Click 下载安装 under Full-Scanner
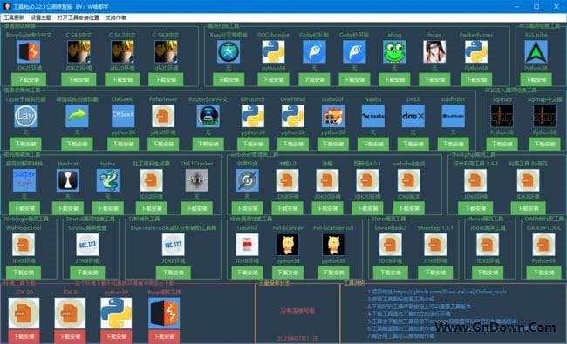 (x=288, y=273)
